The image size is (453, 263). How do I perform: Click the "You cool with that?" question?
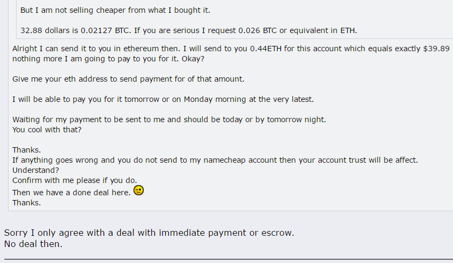[x=47, y=130]
